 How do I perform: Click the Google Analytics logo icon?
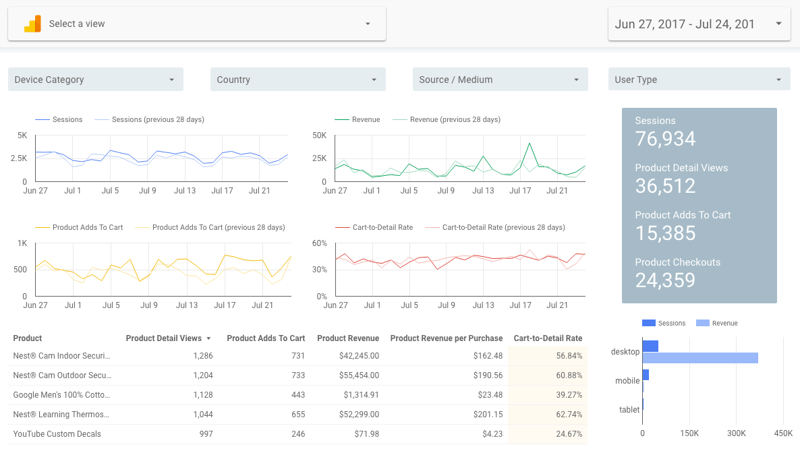32,24
